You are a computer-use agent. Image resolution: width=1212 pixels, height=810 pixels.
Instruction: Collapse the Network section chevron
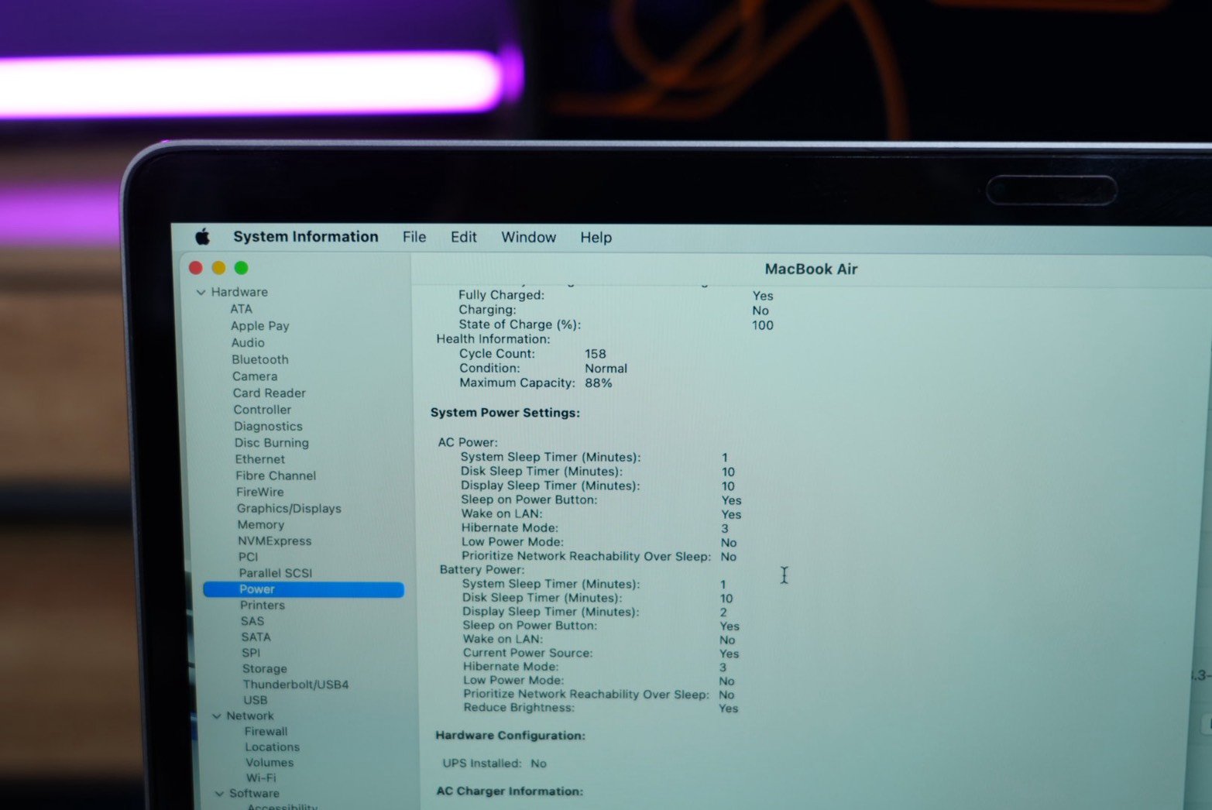(217, 716)
